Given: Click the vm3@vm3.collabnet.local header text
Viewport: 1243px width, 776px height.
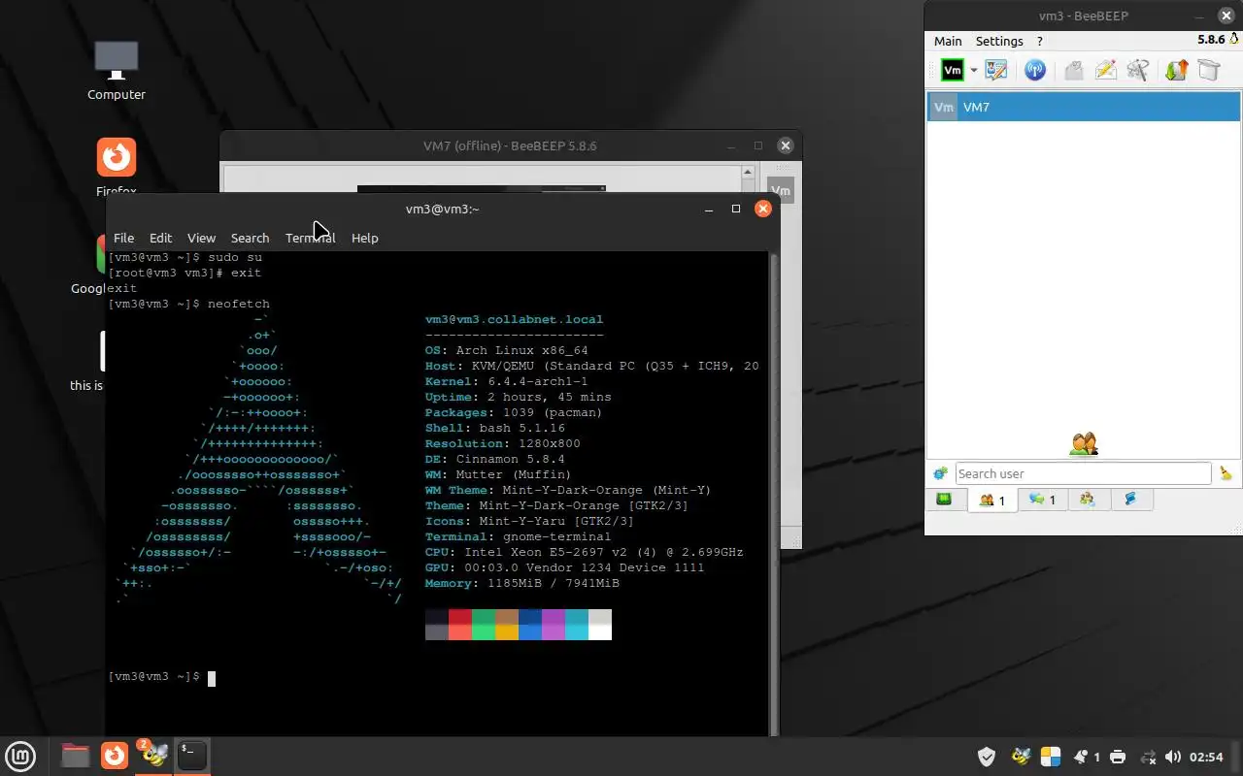Looking at the screenshot, I should [514, 319].
